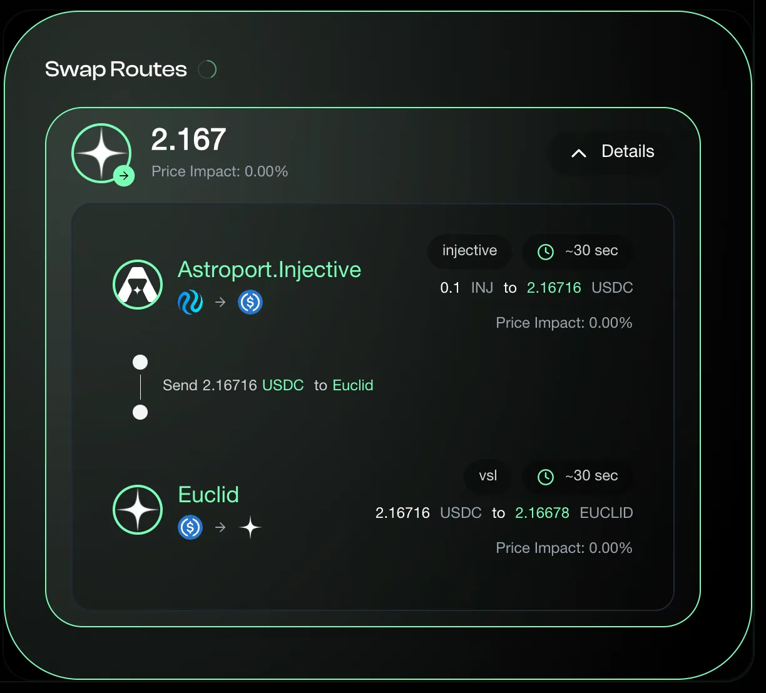Viewport: 766px width, 693px height.
Task: Click the green USDC in Send line
Action: (283, 385)
